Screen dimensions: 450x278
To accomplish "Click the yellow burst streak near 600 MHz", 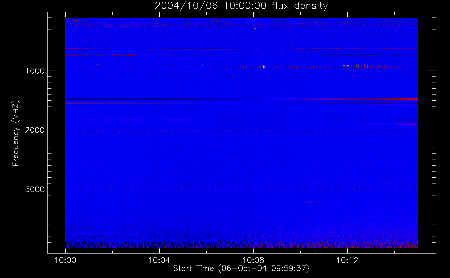I will tap(330, 48).
